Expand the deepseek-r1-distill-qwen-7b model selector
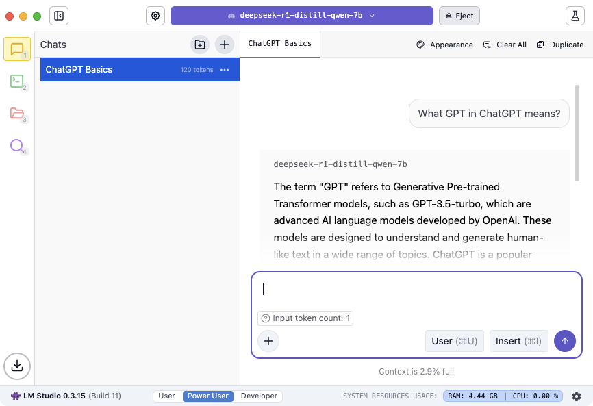The width and height of the screenshot is (593, 406). 302,16
